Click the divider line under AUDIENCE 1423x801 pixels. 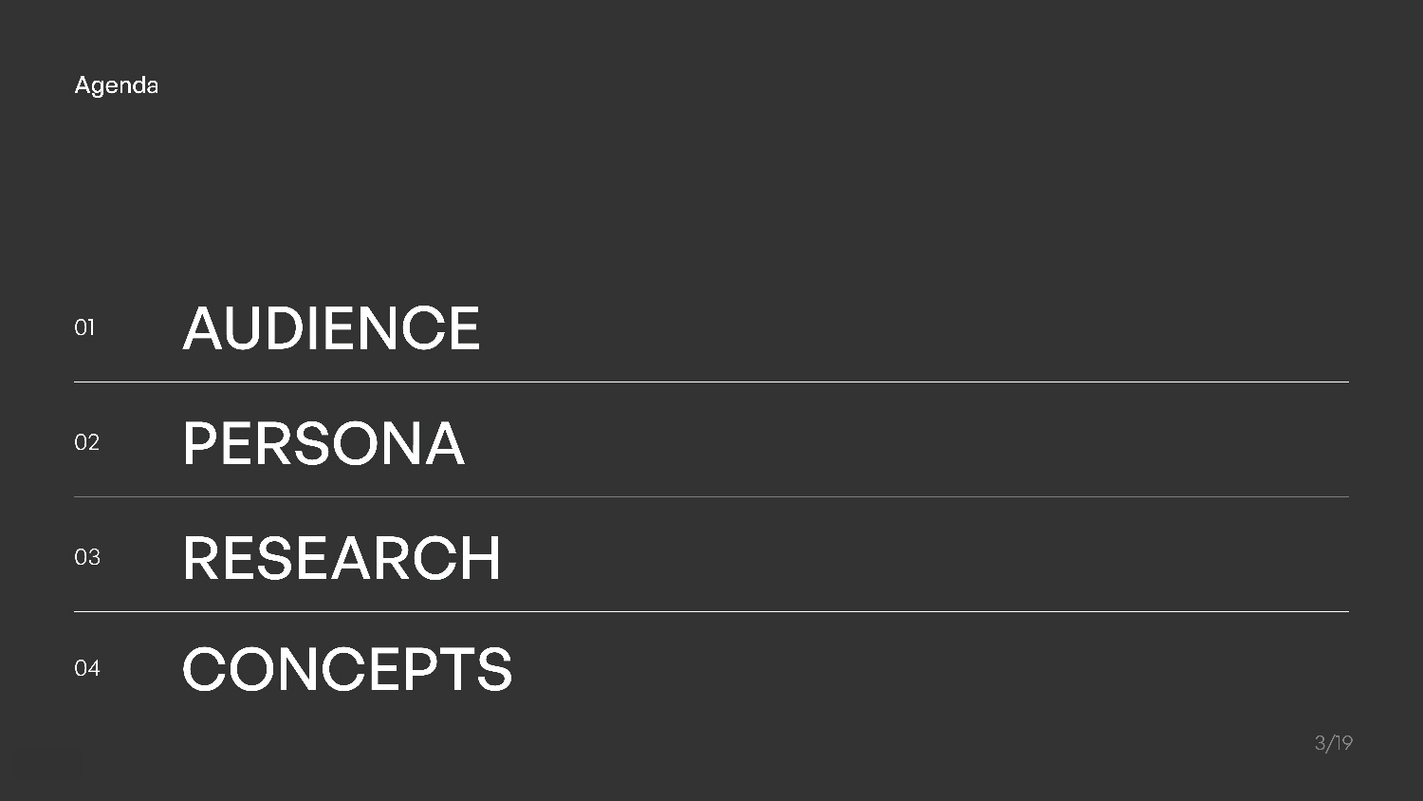711,382
